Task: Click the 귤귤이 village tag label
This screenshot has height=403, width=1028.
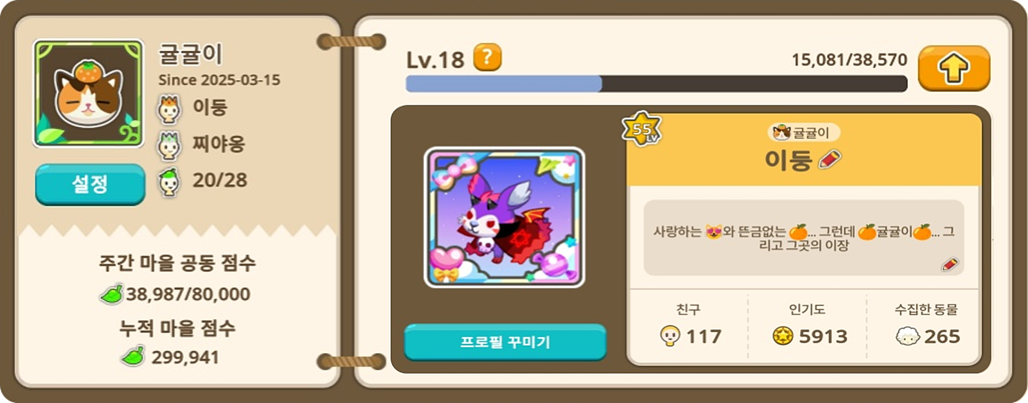Action: 804,132
